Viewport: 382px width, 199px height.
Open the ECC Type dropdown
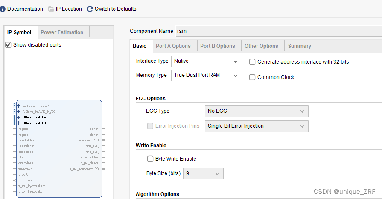click(257, 111)
